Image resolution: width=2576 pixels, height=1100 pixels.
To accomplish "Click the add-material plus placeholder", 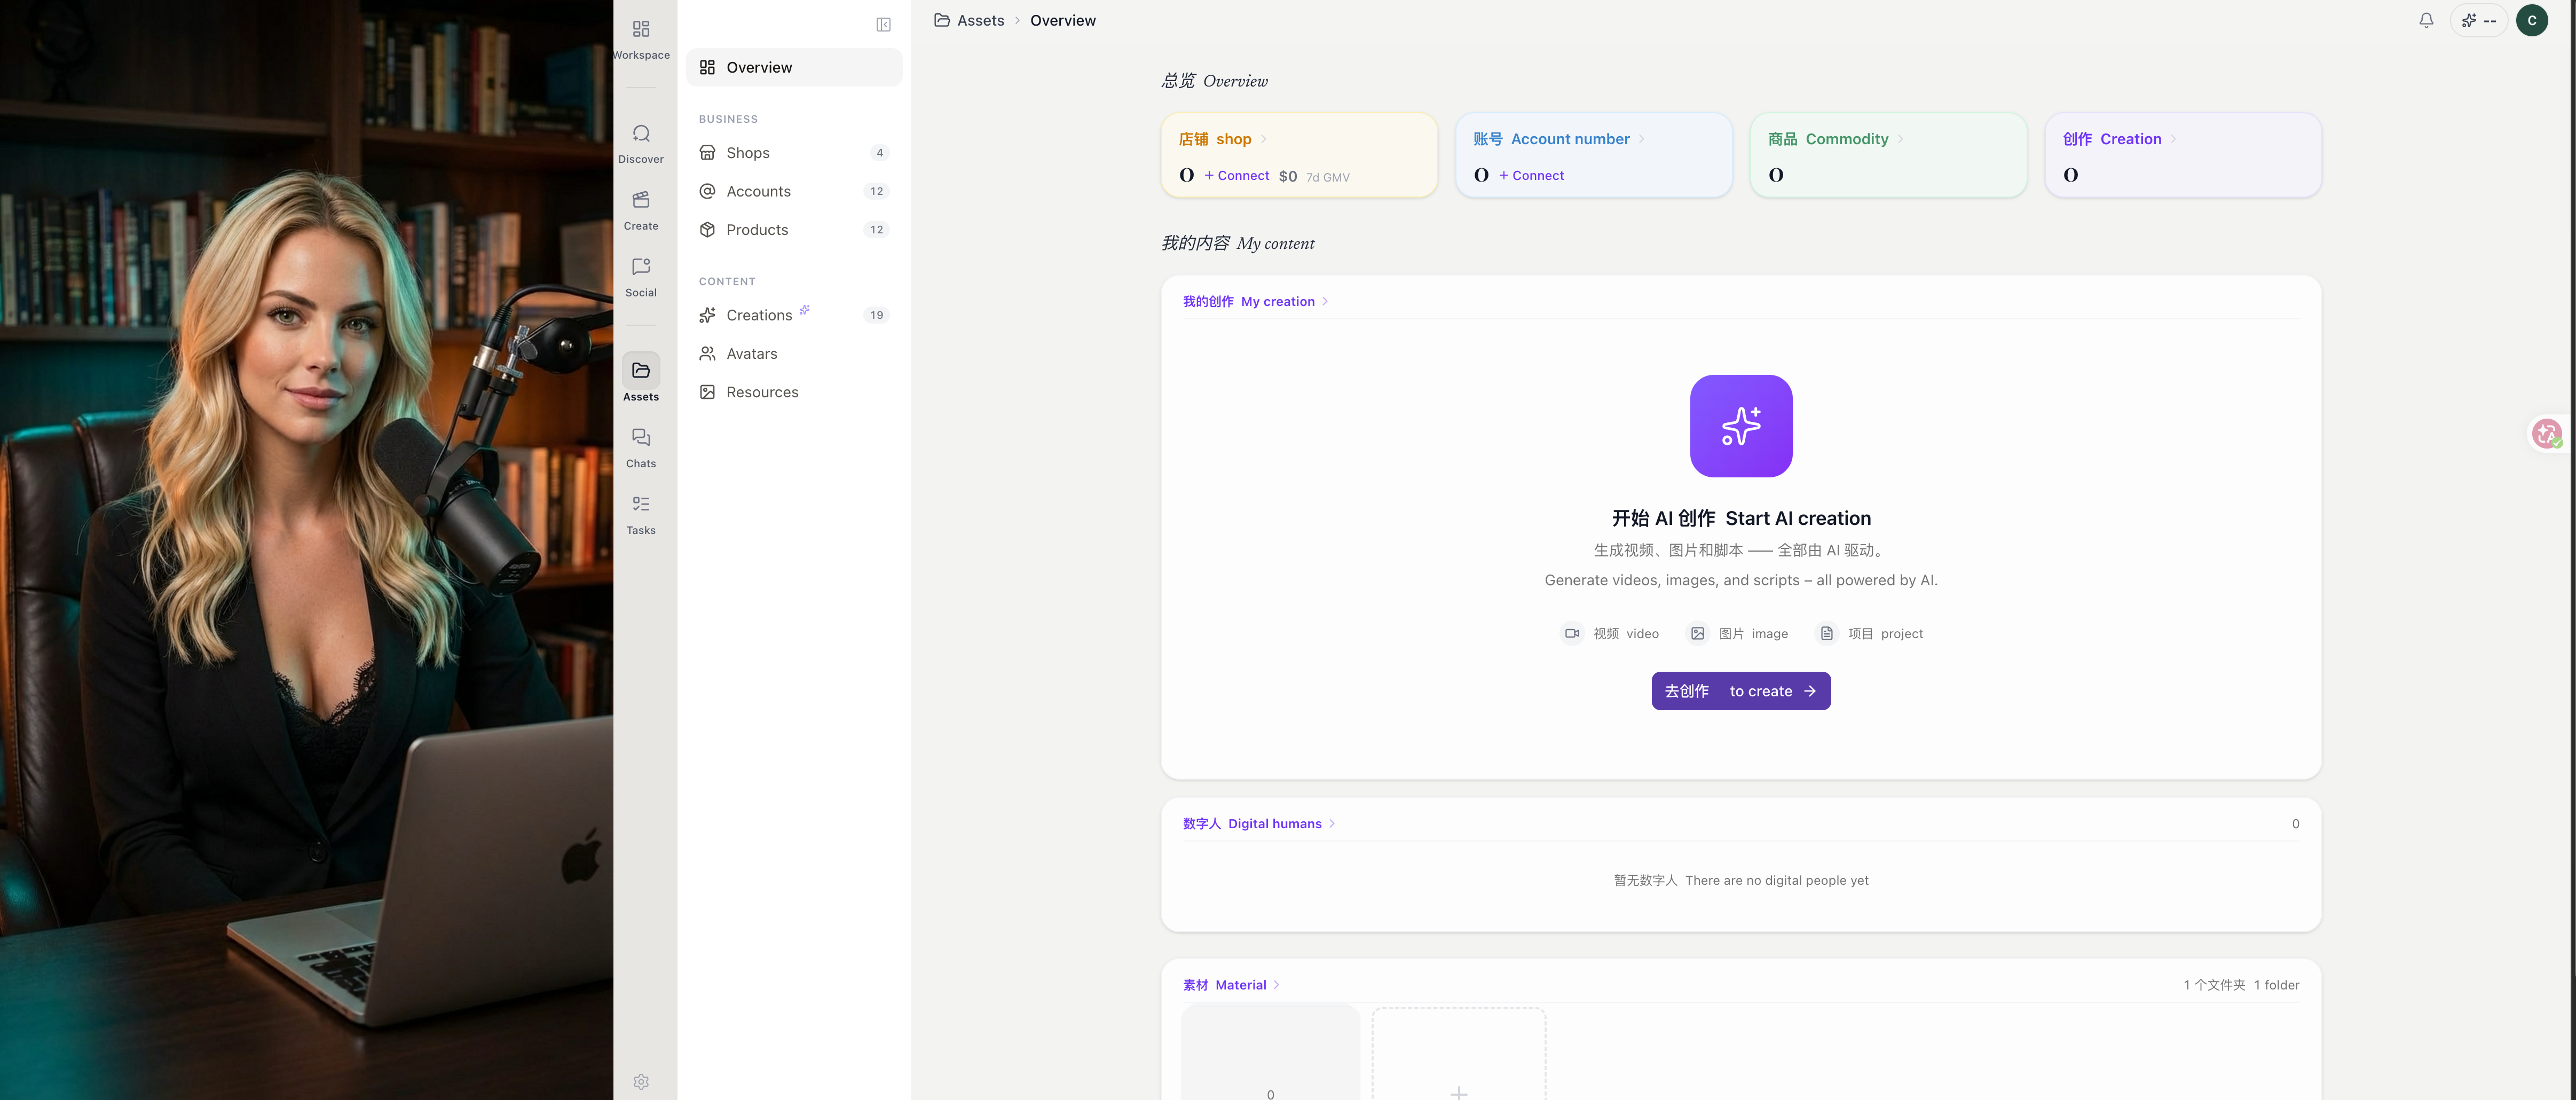I will click(x=1458, y=1090).
